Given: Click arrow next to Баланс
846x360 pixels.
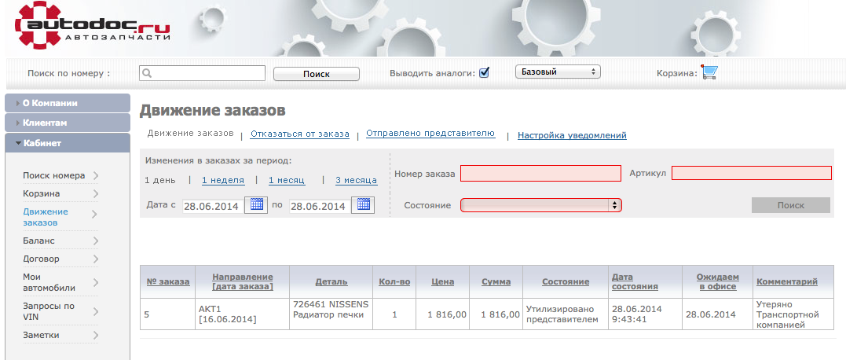Looking at the screenshot, I should pyautogui.click(x=95, y=241).
